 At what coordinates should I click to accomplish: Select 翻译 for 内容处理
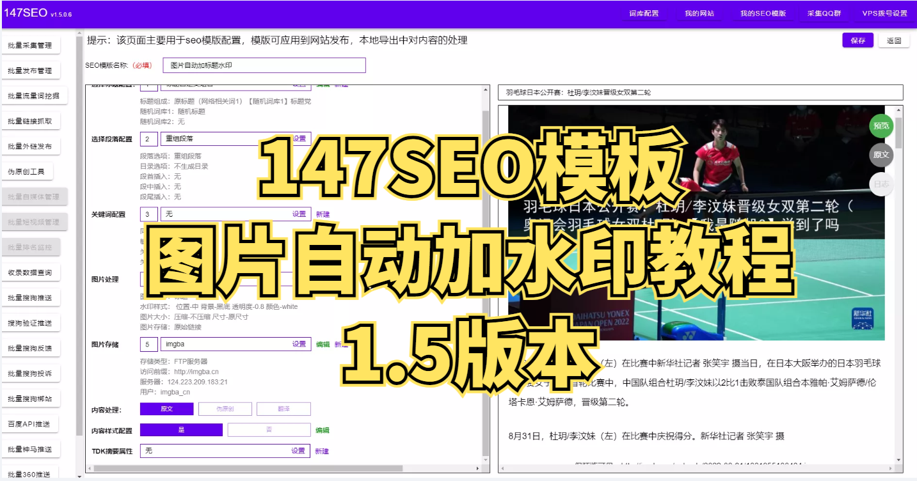[284, 409]
